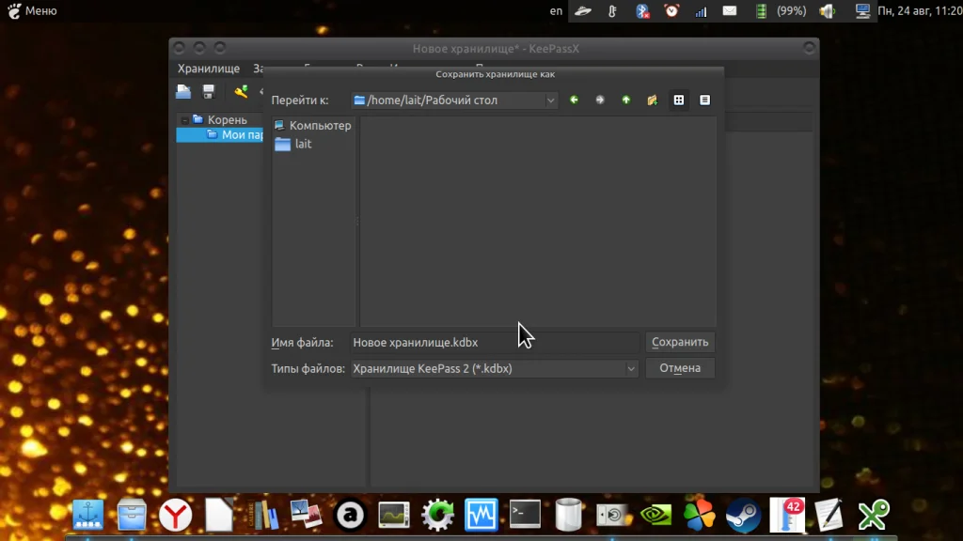Launch Steam from the dock
This screenshot has height=541, width=963.
click(743, 514)
